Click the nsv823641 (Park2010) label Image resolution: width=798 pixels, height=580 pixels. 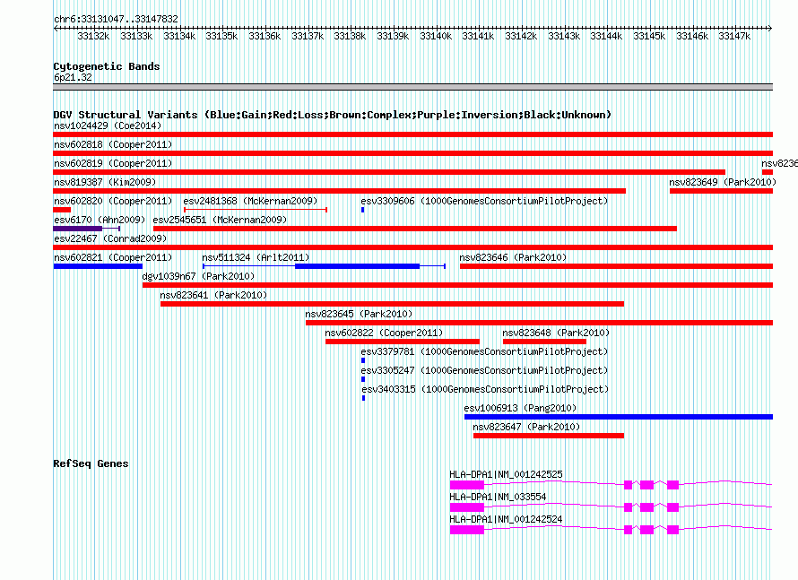pyautogui.click(x=213, y=295)
